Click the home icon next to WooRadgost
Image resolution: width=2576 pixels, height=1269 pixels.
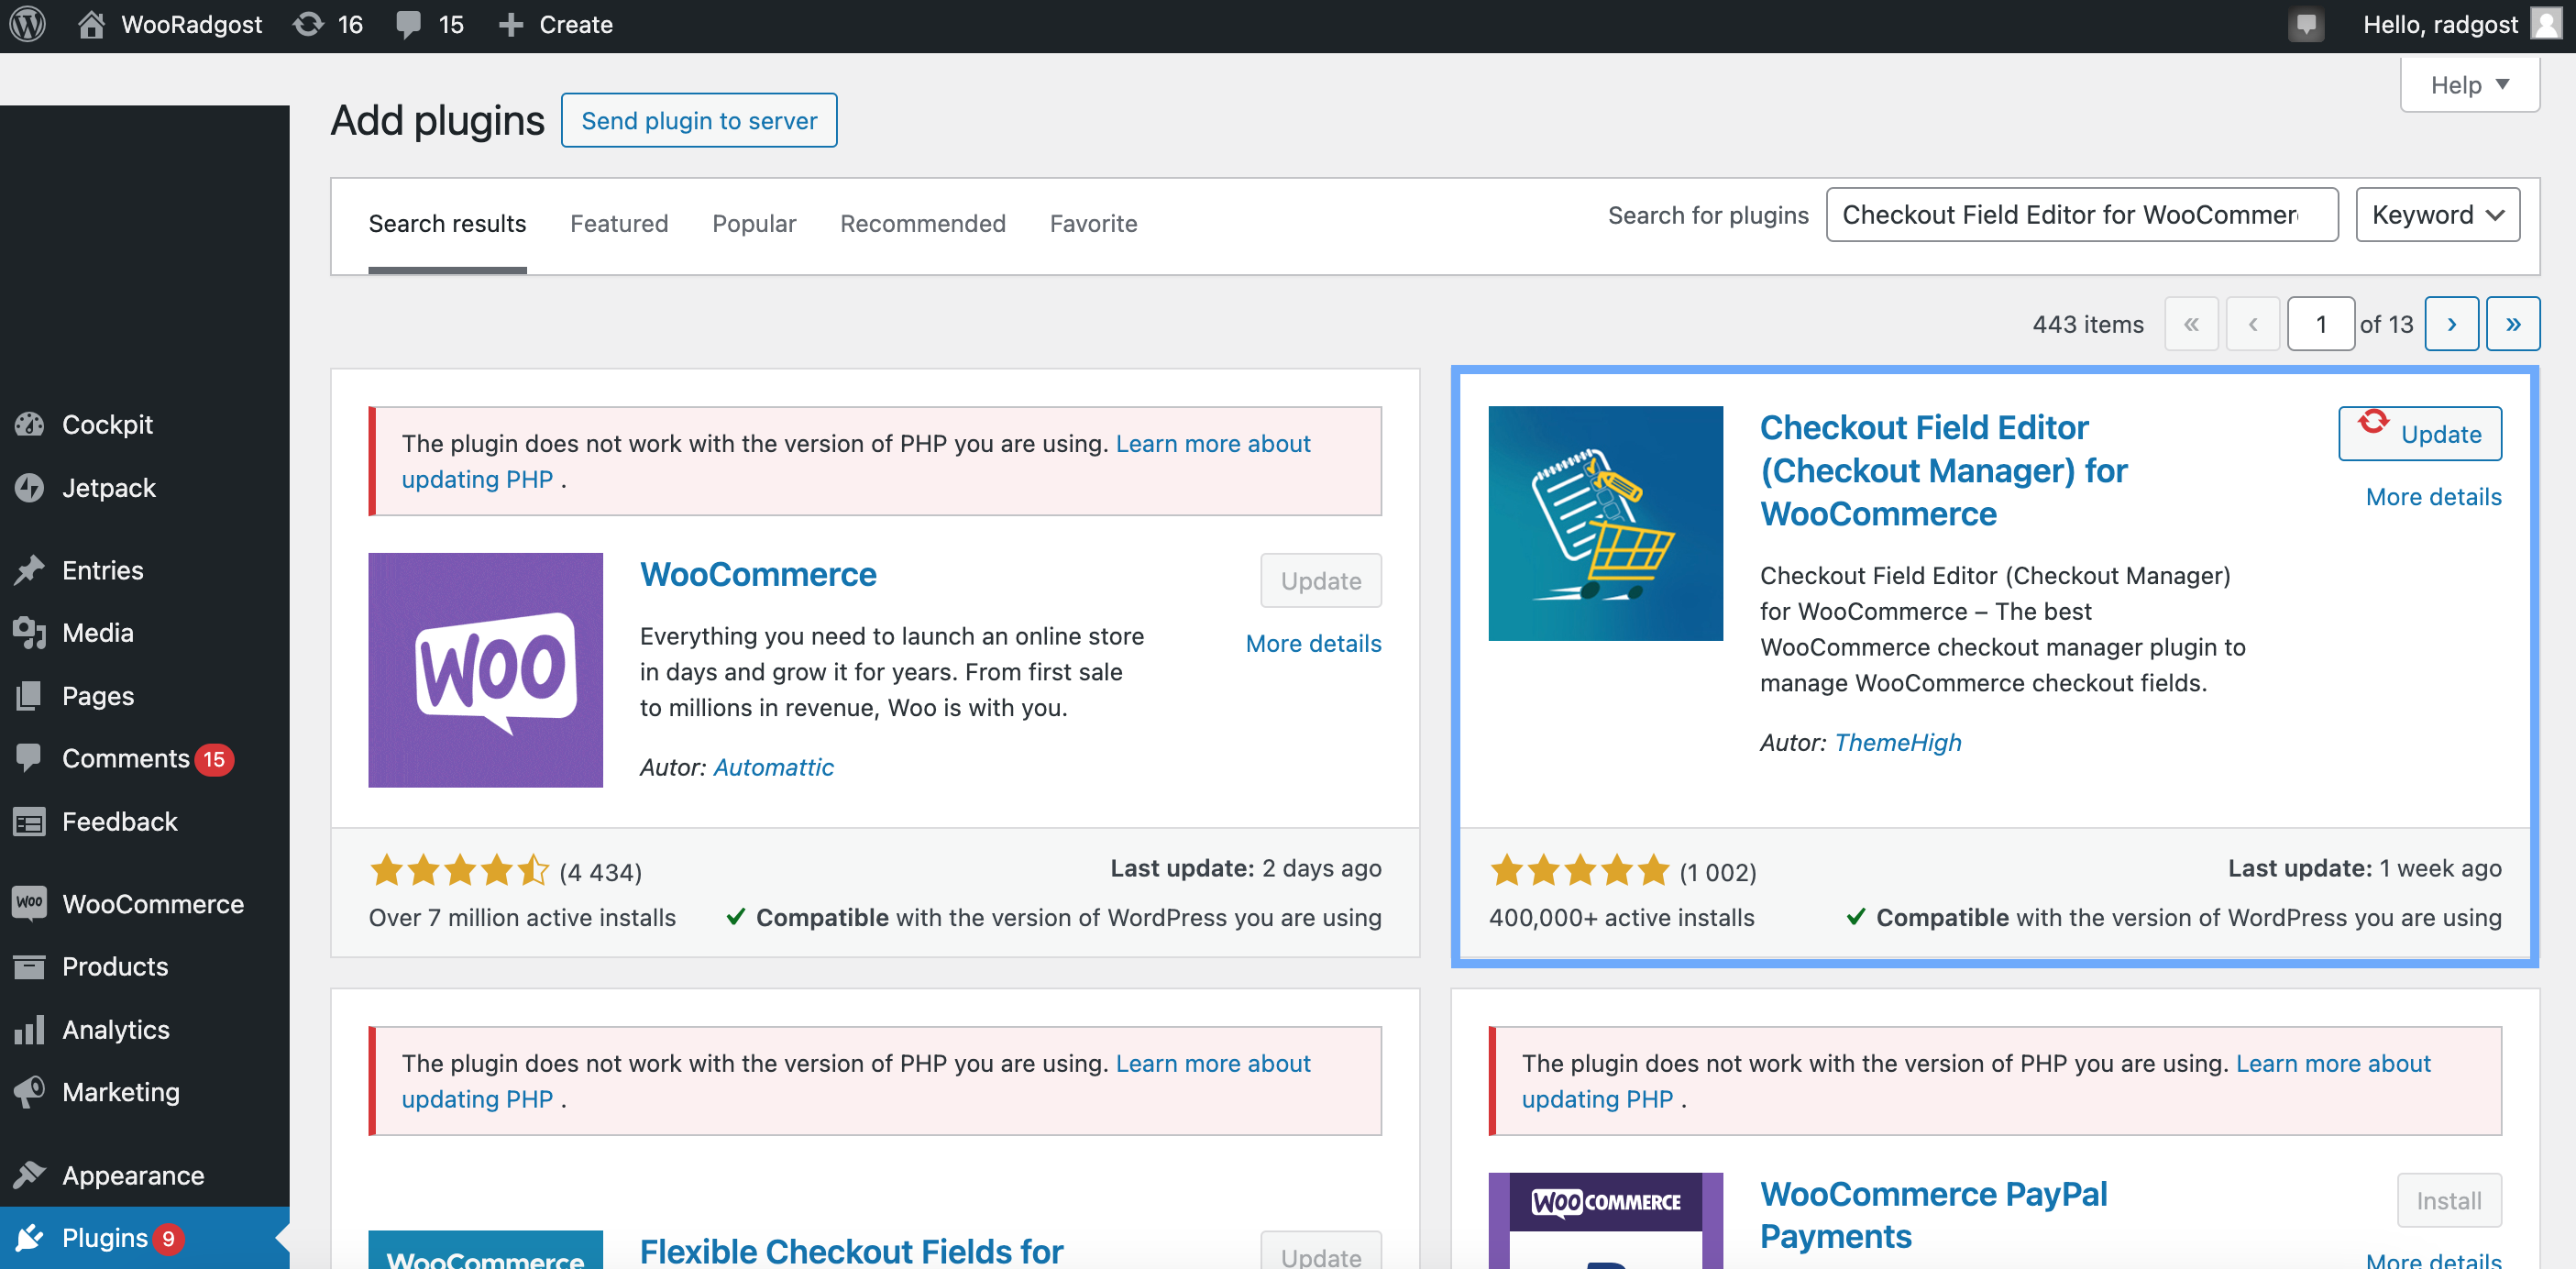click(91, 24)
